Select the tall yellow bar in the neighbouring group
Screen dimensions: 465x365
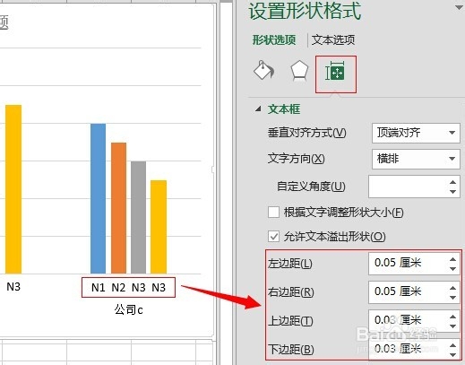(13, 189)
